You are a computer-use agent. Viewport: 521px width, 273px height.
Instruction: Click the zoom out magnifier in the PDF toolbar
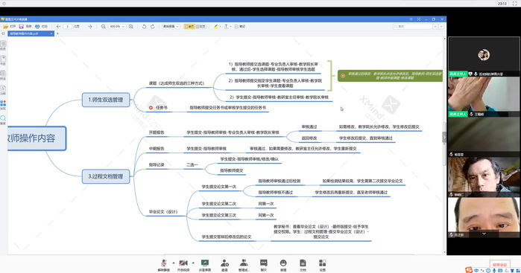pyautogui.click(x=104, y=26)
